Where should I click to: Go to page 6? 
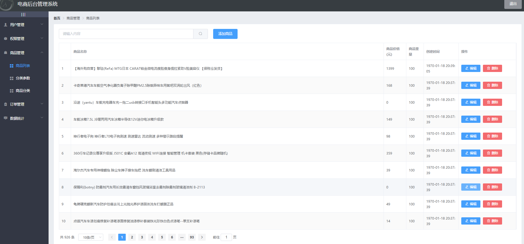172,237
